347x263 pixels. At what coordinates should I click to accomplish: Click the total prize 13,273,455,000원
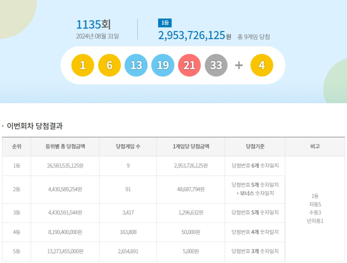click(65, 251)
